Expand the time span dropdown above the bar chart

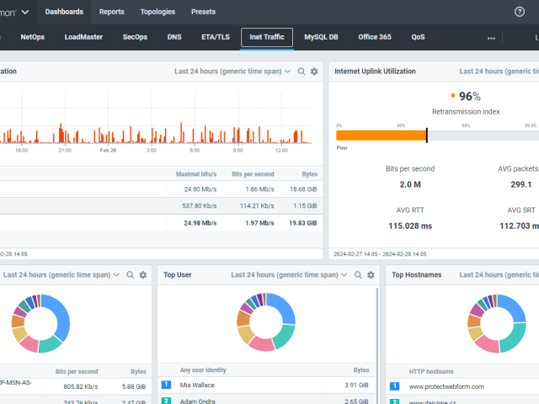coord(232,72)
